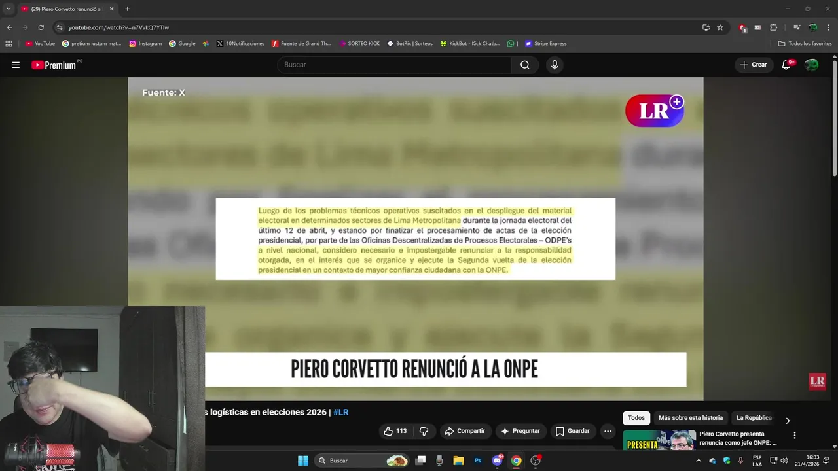Open the apps grid in bookmarks bar
Image resolution: width=838 pixels, height=471 pixels.
pos(9,44)
